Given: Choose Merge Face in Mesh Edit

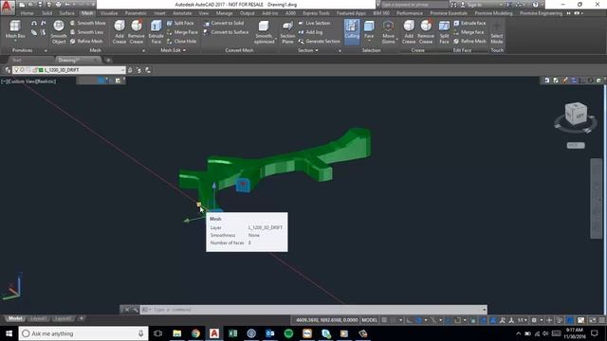Looking at the screenshot, I should tap(182, 32).
